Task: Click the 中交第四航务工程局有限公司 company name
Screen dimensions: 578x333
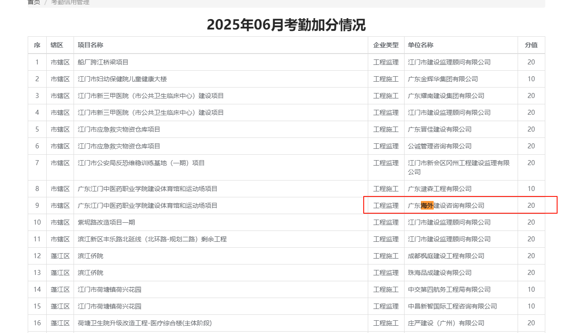Action: [x=449, y=289]
